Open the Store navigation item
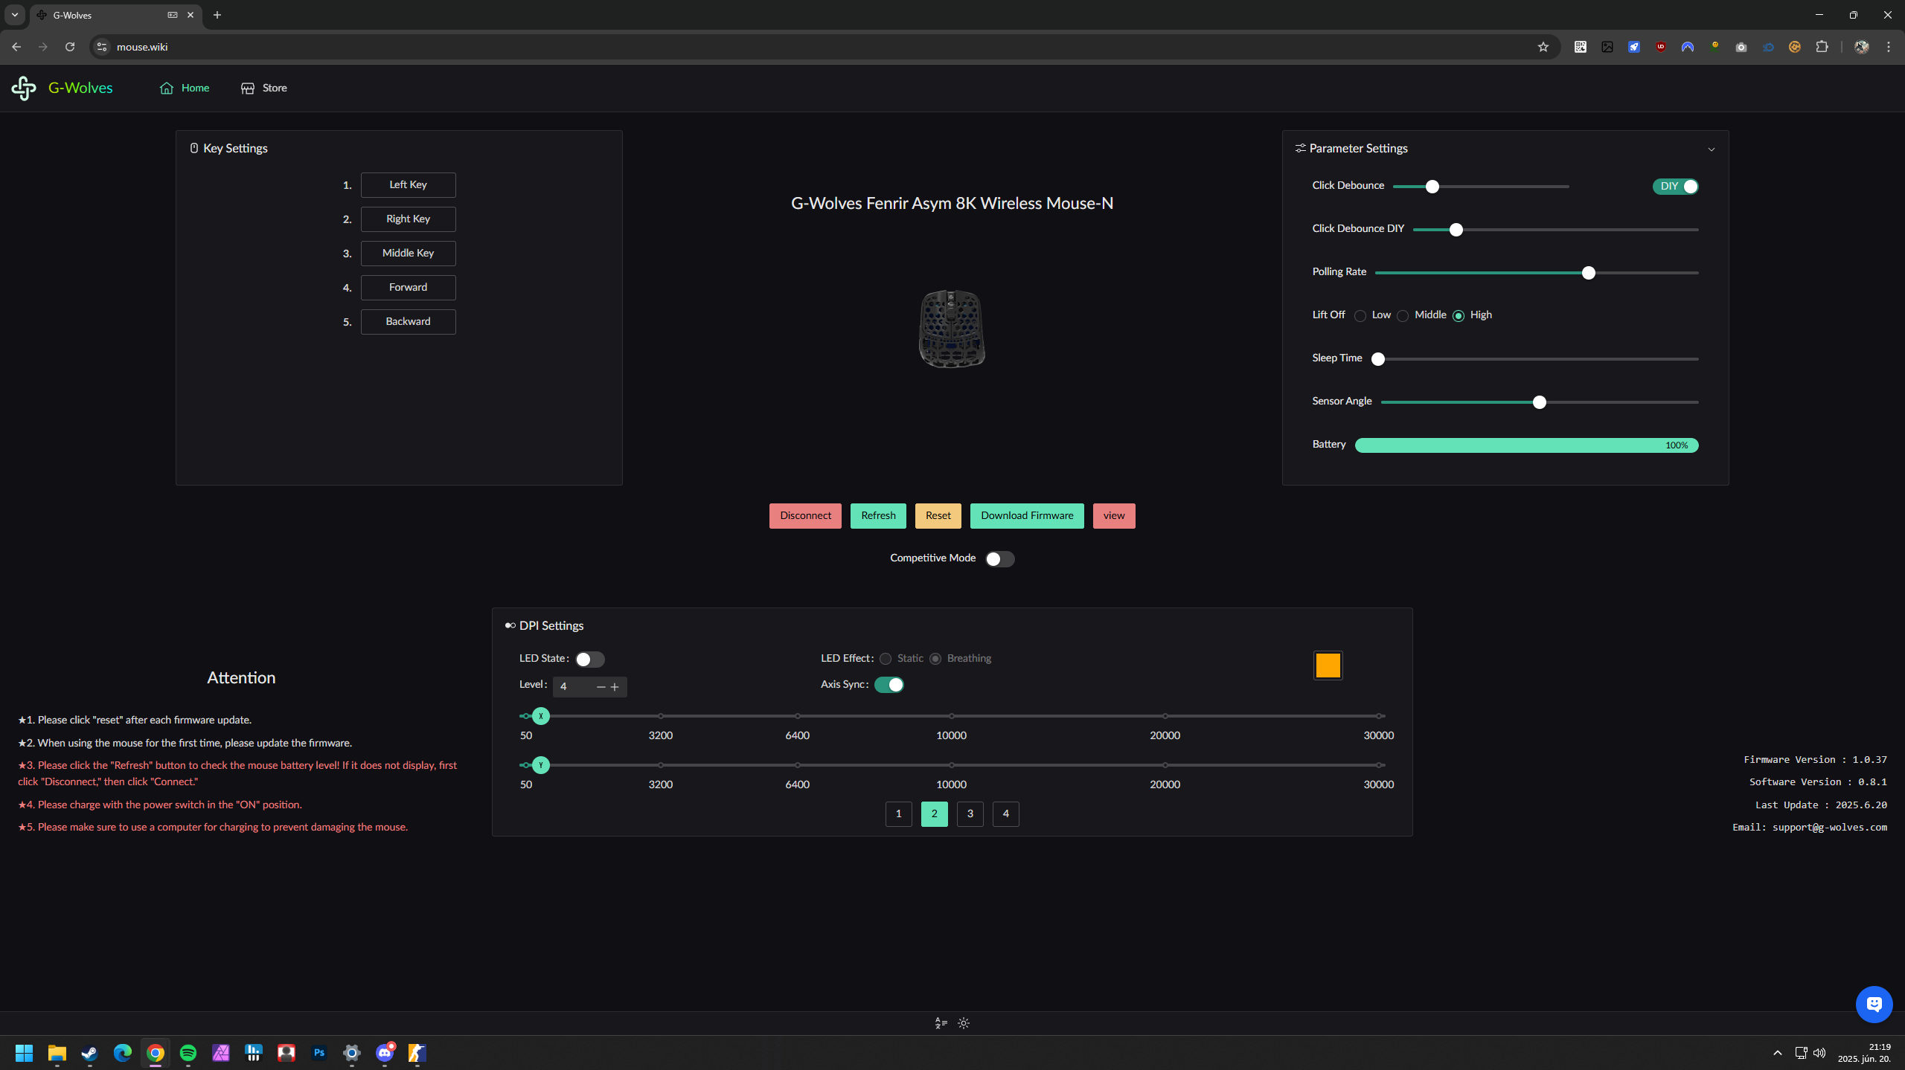 (x=264, y=88)
